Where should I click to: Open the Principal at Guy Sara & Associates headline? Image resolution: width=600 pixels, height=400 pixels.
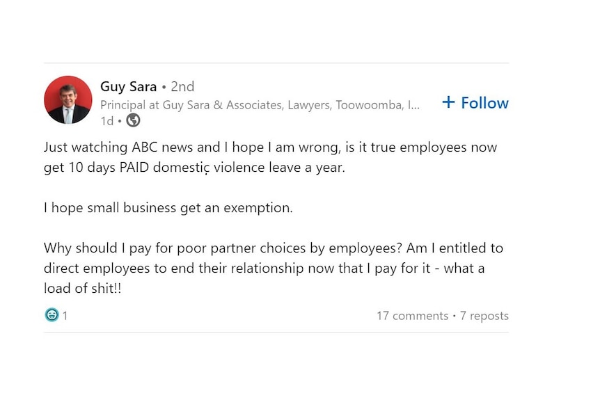(x=260, y=105)
